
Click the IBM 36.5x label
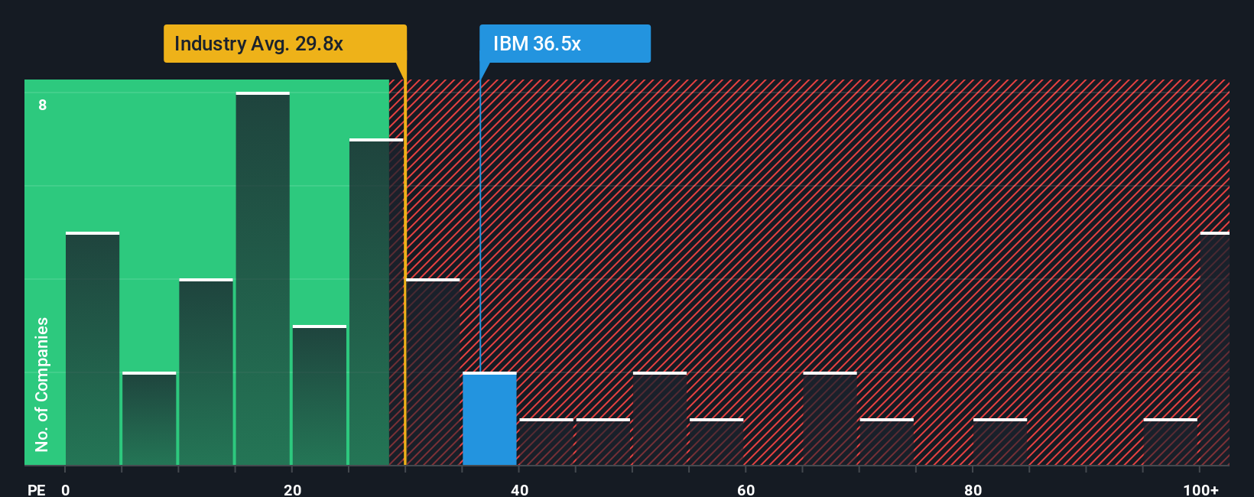pyautogui.click(x=564, y=44)
